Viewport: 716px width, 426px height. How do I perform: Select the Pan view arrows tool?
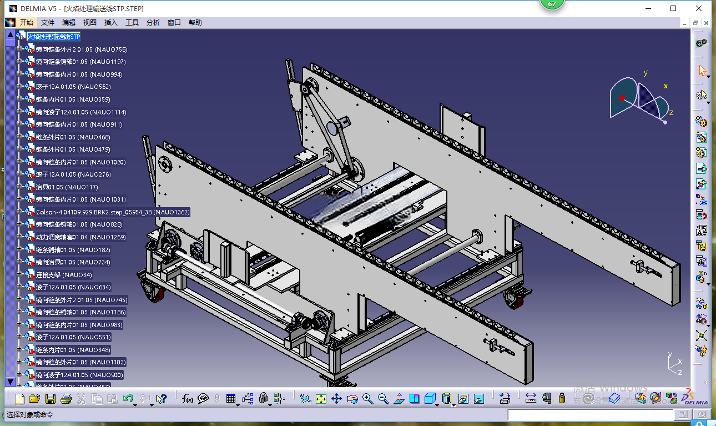tap(336, 398)
